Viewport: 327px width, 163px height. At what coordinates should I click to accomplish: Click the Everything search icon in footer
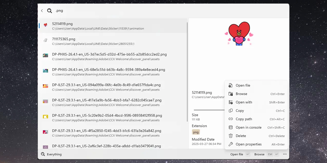[43, 154]
